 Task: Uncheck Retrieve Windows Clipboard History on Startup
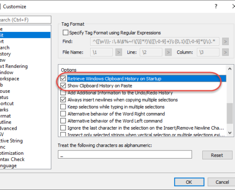(x=63, y=78)
